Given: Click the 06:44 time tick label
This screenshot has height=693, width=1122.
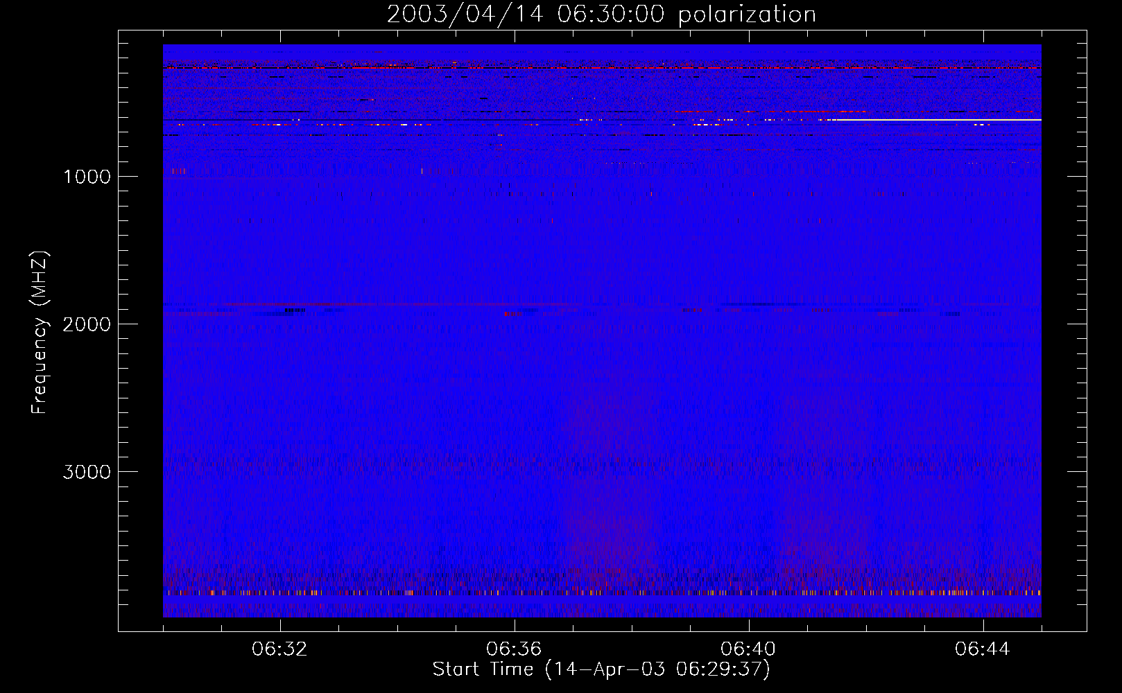Looking at the screenshot, I should click(983, 649).
